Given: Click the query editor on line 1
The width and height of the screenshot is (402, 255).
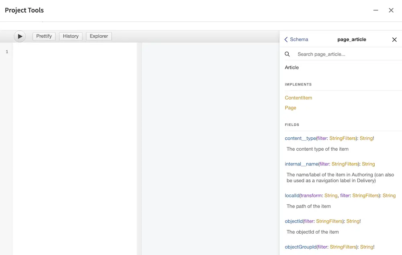Looking at the screenshot, I should click(74, 52).
